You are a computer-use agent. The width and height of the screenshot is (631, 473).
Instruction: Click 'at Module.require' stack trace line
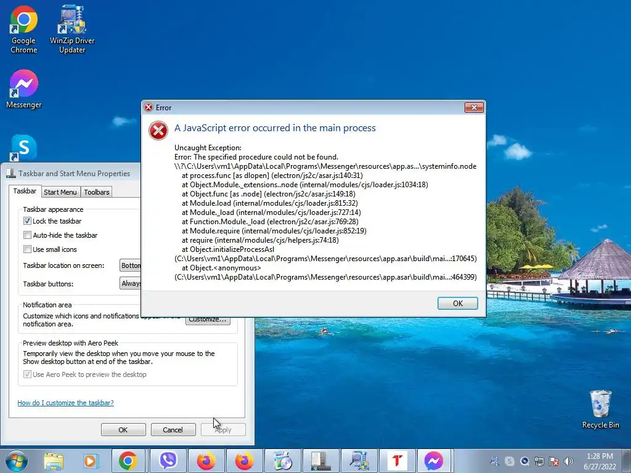click(x=274, y=231)
